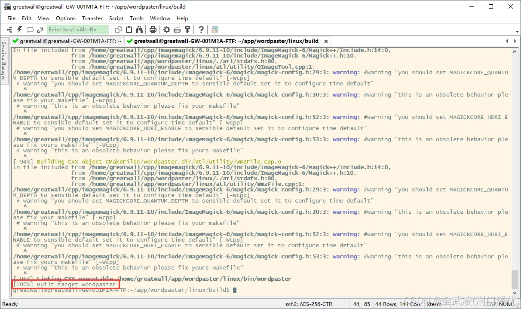Open the Edit menu

click(27, 18)
